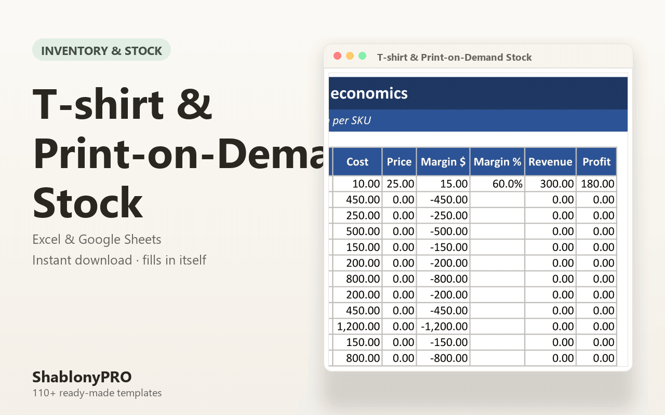Select the Margin % column header
665x415 pixels.
(x=497, y=162)
